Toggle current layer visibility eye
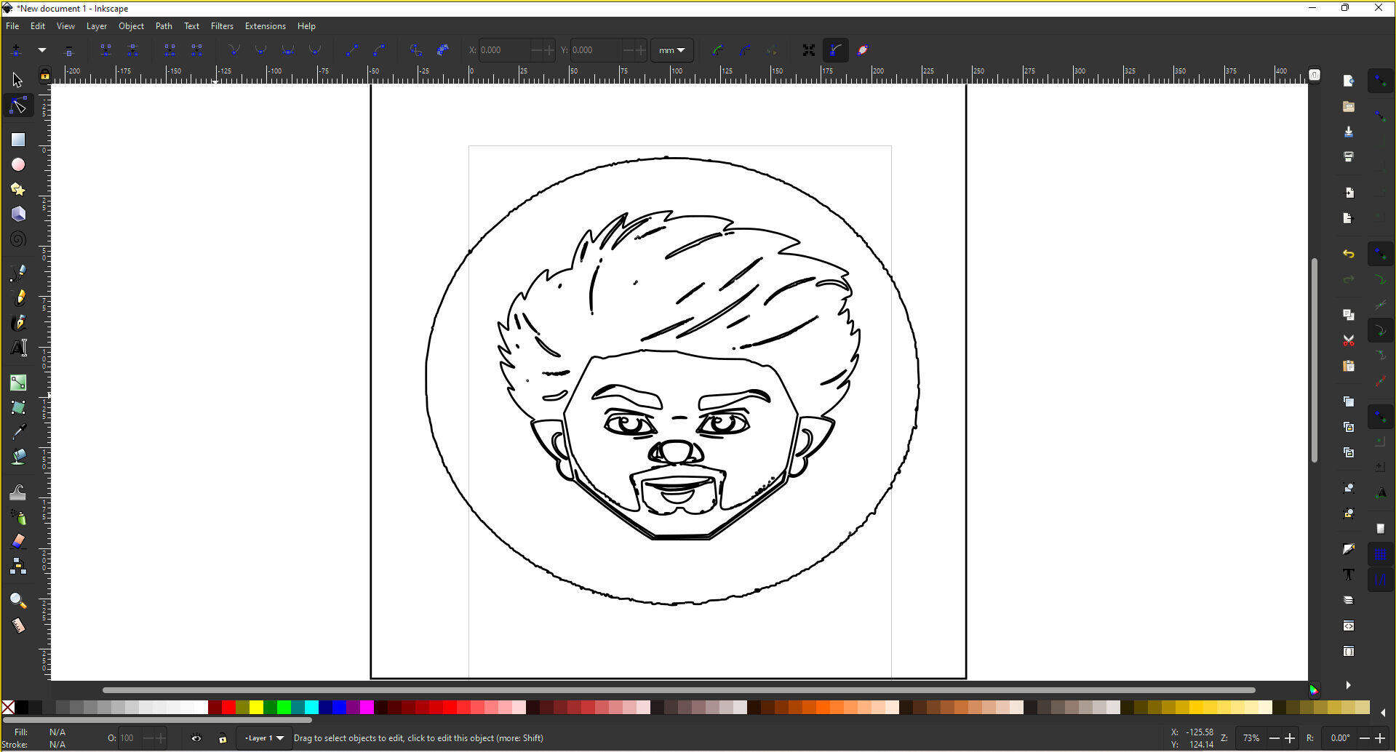Screen dimensions: 1396x752 (x=196, y=738)
